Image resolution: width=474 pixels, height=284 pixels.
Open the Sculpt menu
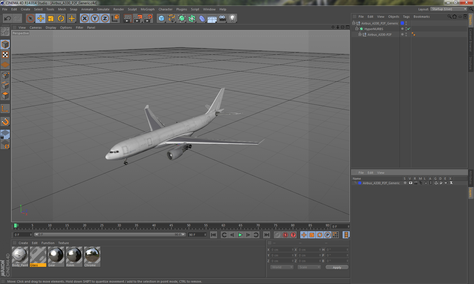pos(132,9)
